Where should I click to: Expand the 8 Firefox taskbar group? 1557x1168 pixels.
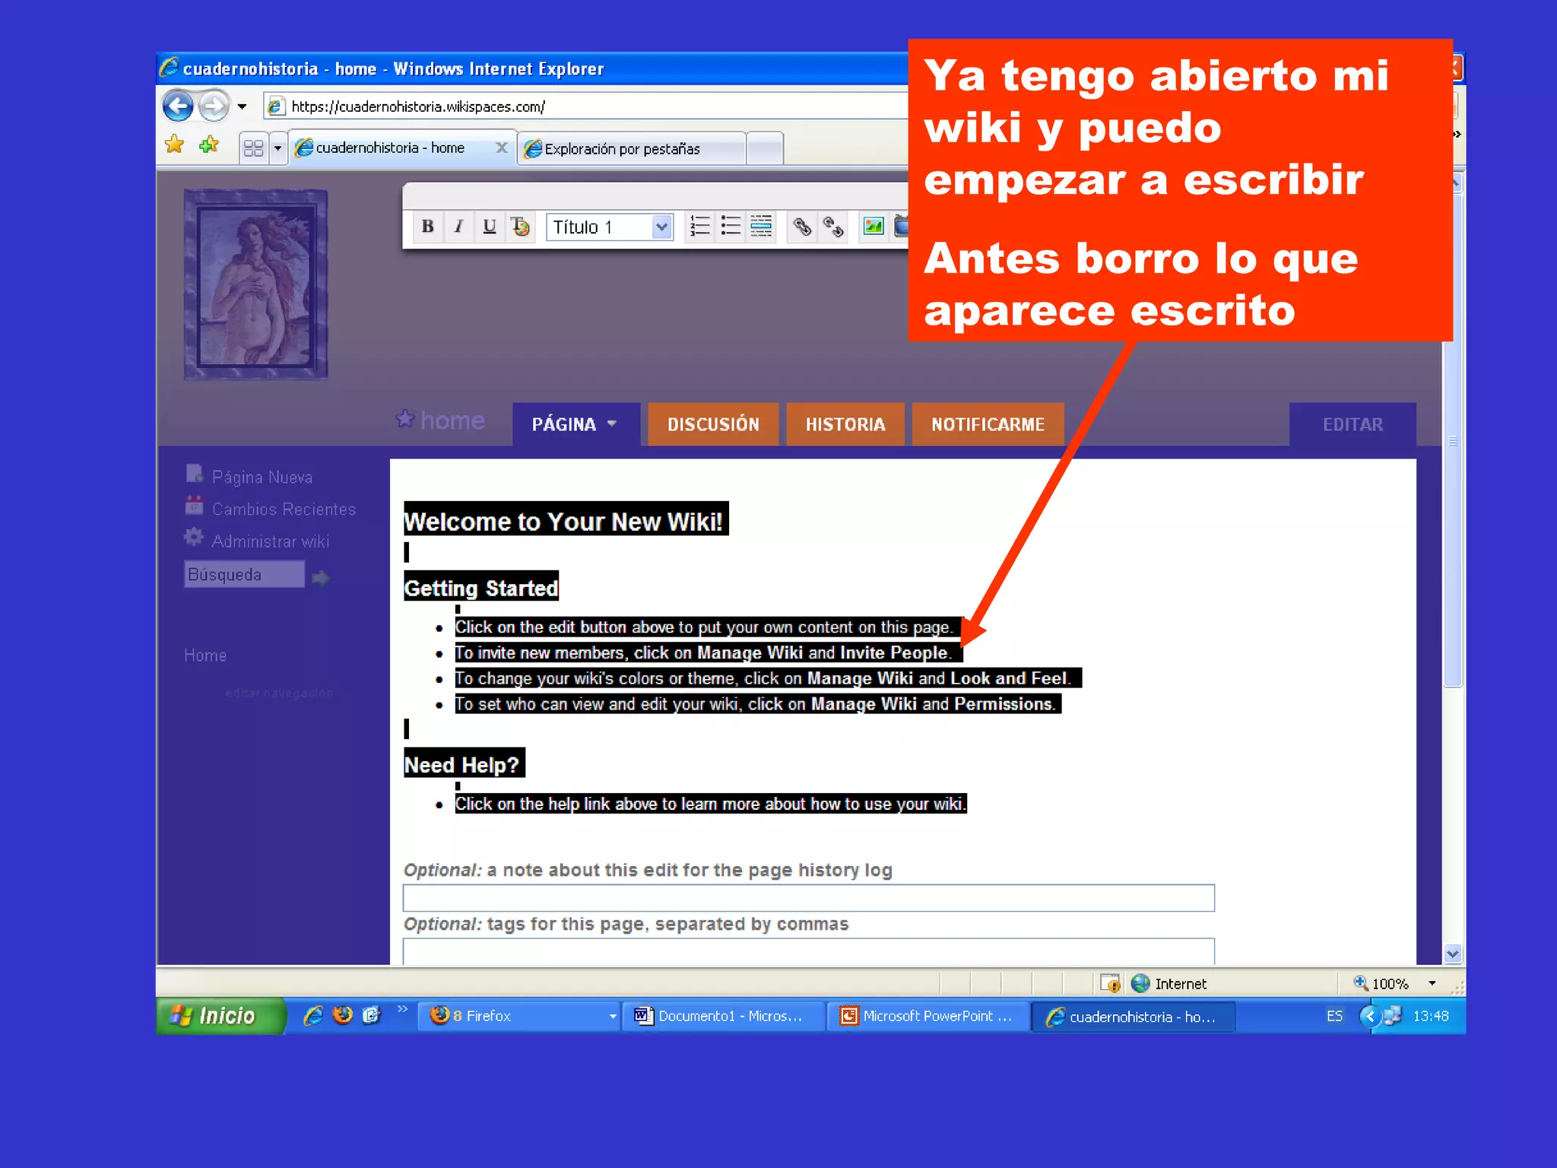[x=519, y=1016]
